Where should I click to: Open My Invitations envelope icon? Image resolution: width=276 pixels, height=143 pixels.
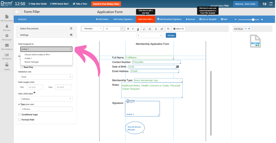tap(7, 46)
